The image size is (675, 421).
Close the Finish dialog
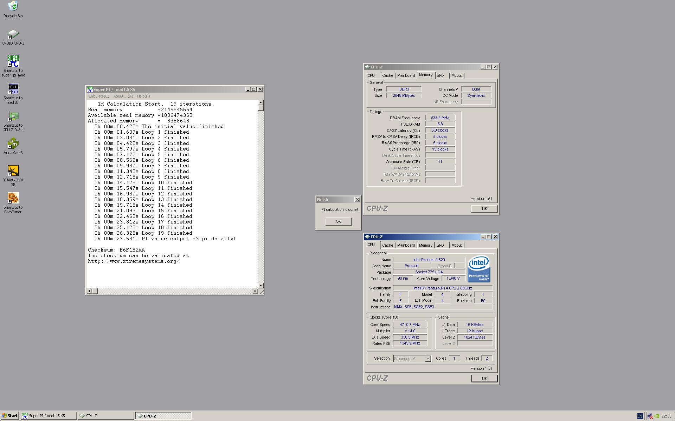pos(357,200)
